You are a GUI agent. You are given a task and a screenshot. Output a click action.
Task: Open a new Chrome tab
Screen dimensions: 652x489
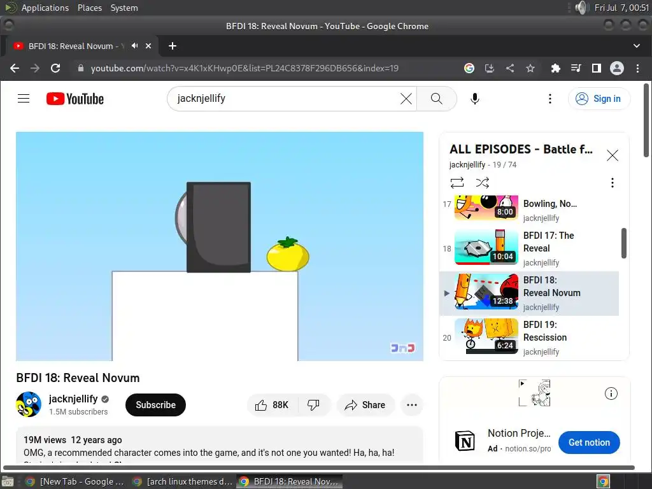pos(172,46)
